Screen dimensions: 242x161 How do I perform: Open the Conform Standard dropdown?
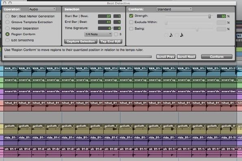[x=174, y=9]
